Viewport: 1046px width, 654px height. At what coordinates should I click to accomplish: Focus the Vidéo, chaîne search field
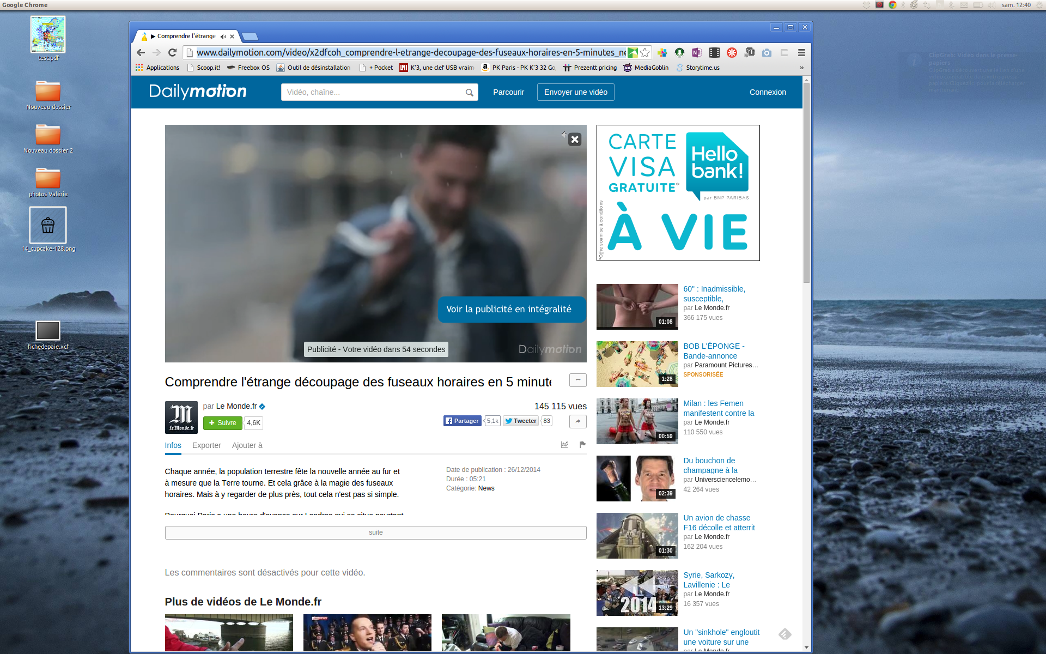[x=373, y=92]
